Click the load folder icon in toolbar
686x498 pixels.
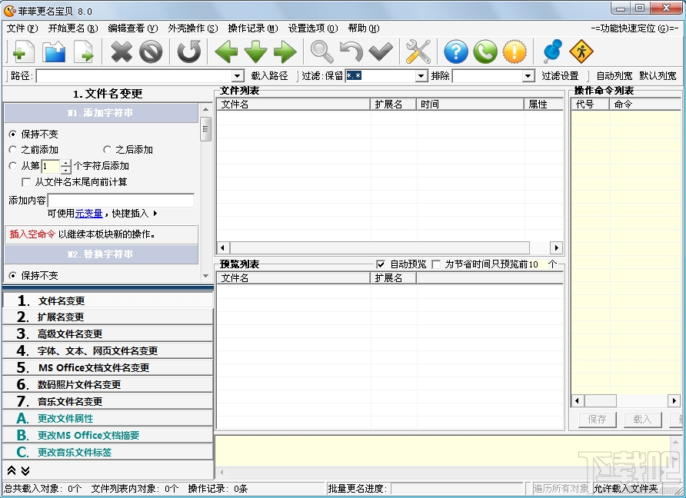click(x=54, y=51)
